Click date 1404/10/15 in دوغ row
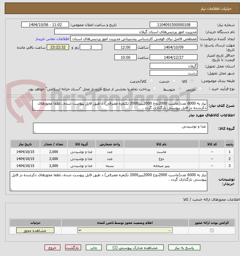This screenshot has width=240, height=256. click(25, 159)
